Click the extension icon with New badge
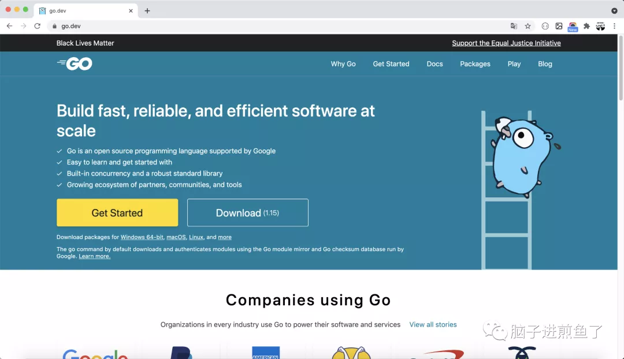This screenshot has width=624, height=359. (x=573, y=27)
